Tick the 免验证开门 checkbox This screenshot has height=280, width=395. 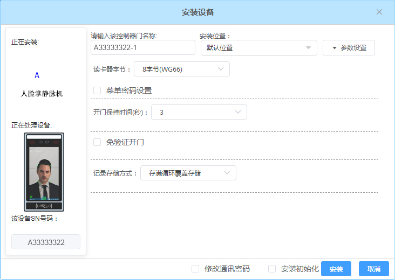click(97, 142)
